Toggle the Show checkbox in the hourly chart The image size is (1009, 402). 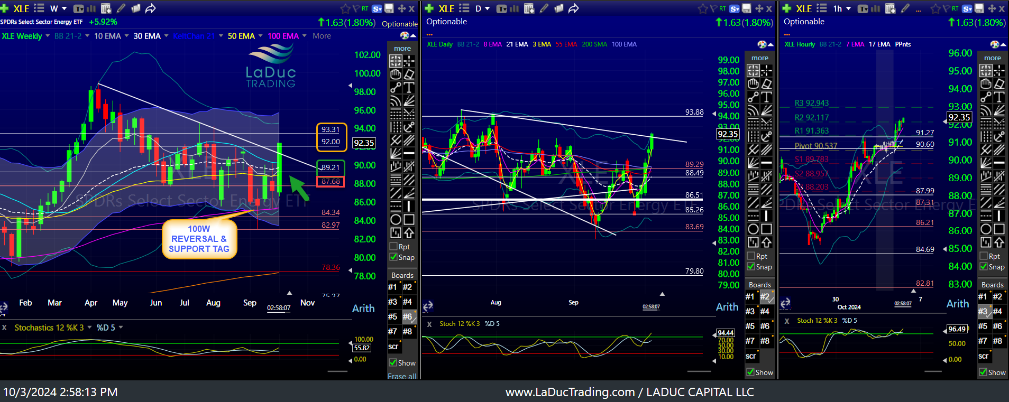[x=983, y=372]
